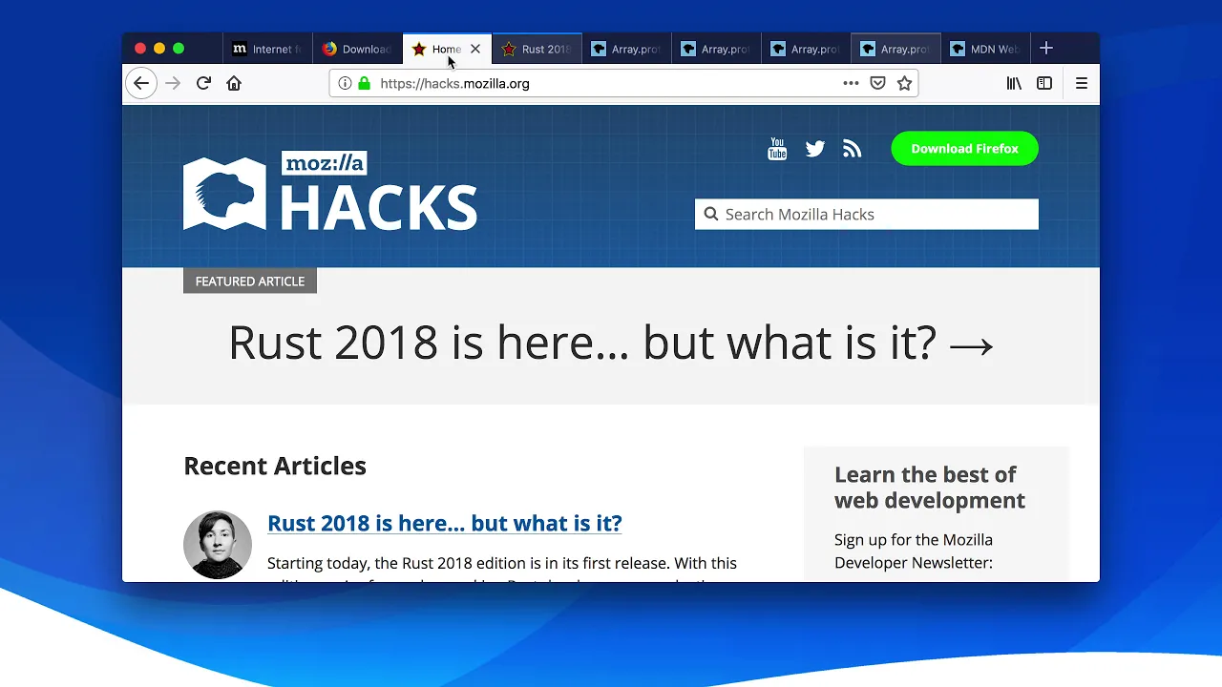
Task: Click the author avatar photo
Action: click(x=218, y=545)
